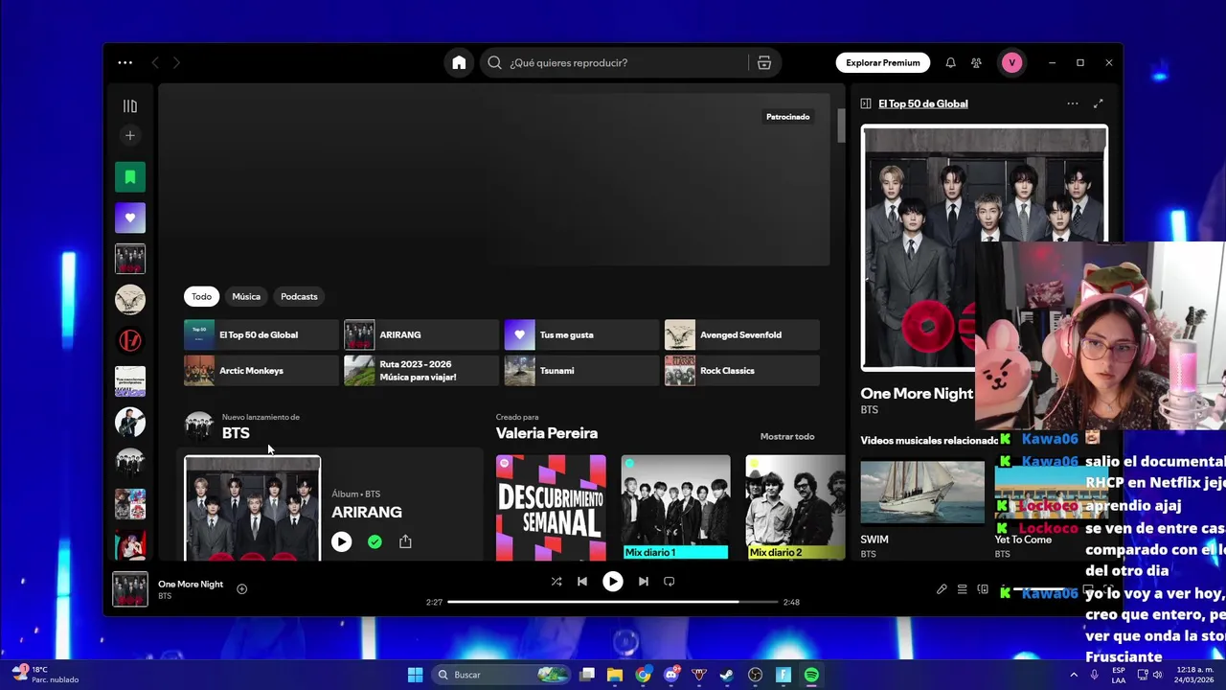Skip to previous track
The image size is (1226, 690).
[582, 581]
